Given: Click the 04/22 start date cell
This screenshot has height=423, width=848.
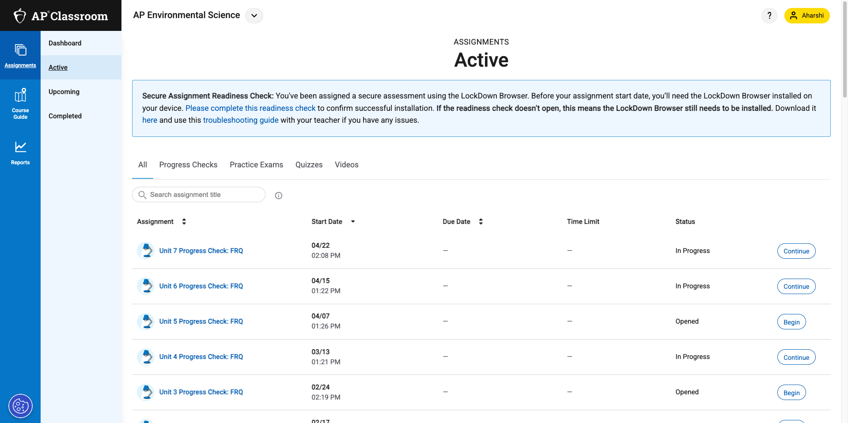Looking at the screenshot, I should click(x=326, y=250).
